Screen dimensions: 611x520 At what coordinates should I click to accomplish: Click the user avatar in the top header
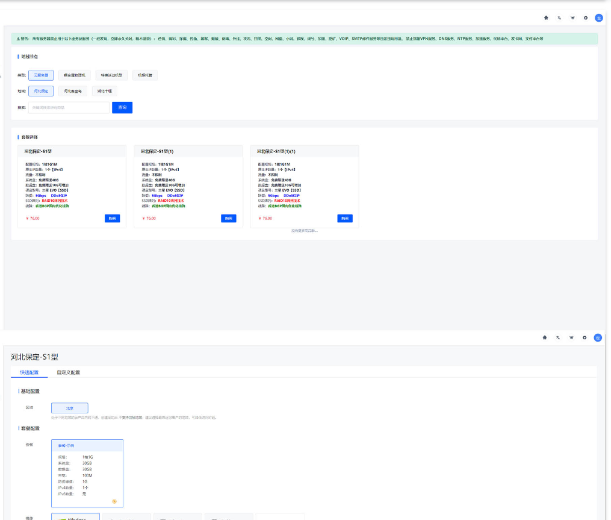598,18
